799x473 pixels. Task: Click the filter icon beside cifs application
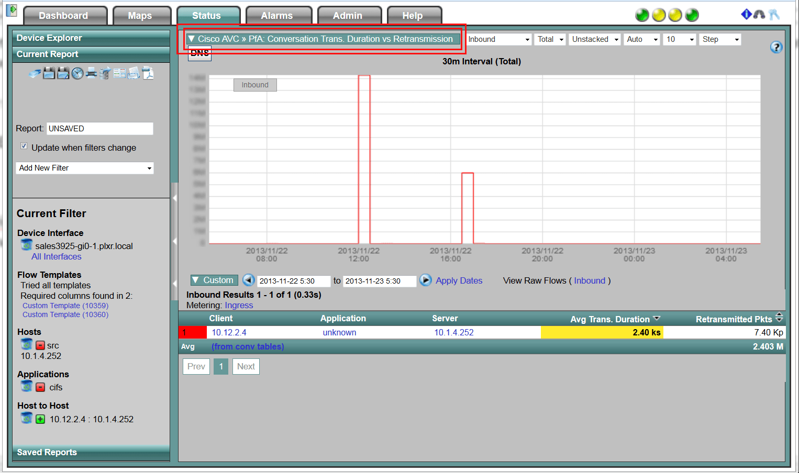click(x=27, y=386)
